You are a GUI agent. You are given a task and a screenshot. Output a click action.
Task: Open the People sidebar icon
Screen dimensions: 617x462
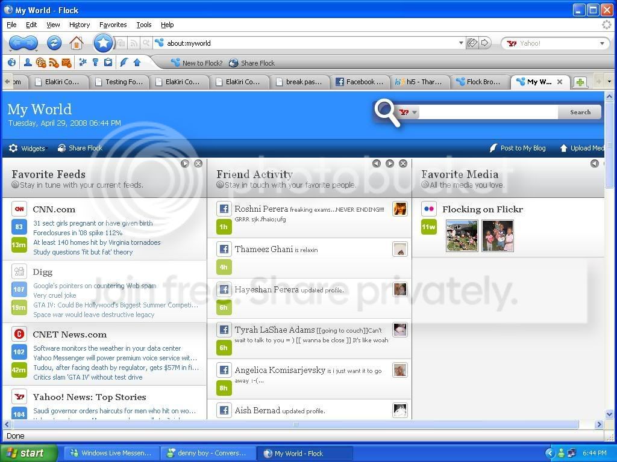tap(28, 63)
